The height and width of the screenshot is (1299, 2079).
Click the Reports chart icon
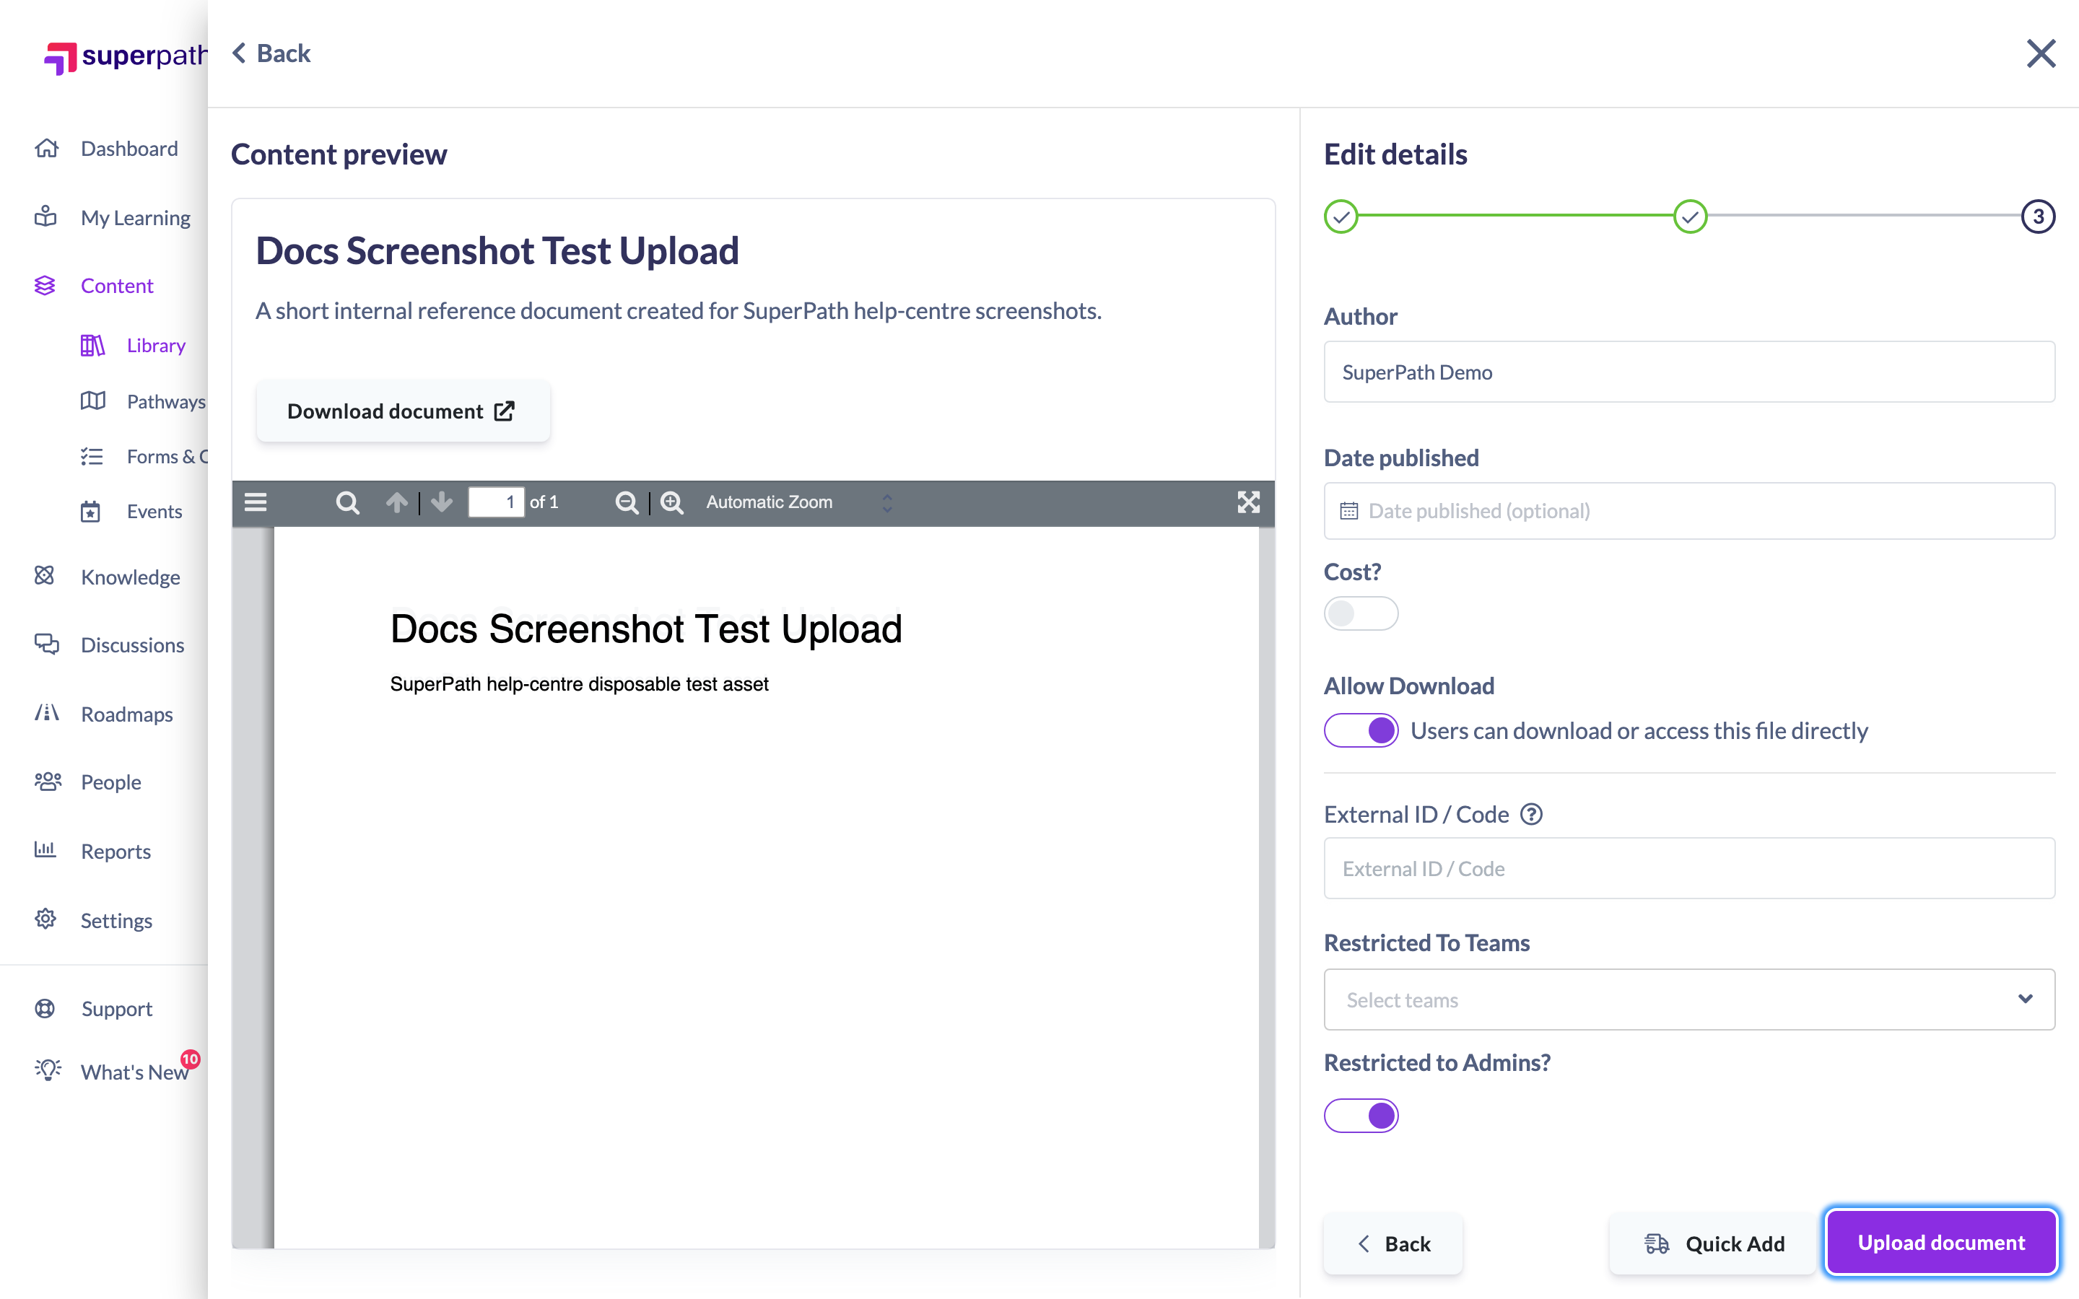[45, 851]
